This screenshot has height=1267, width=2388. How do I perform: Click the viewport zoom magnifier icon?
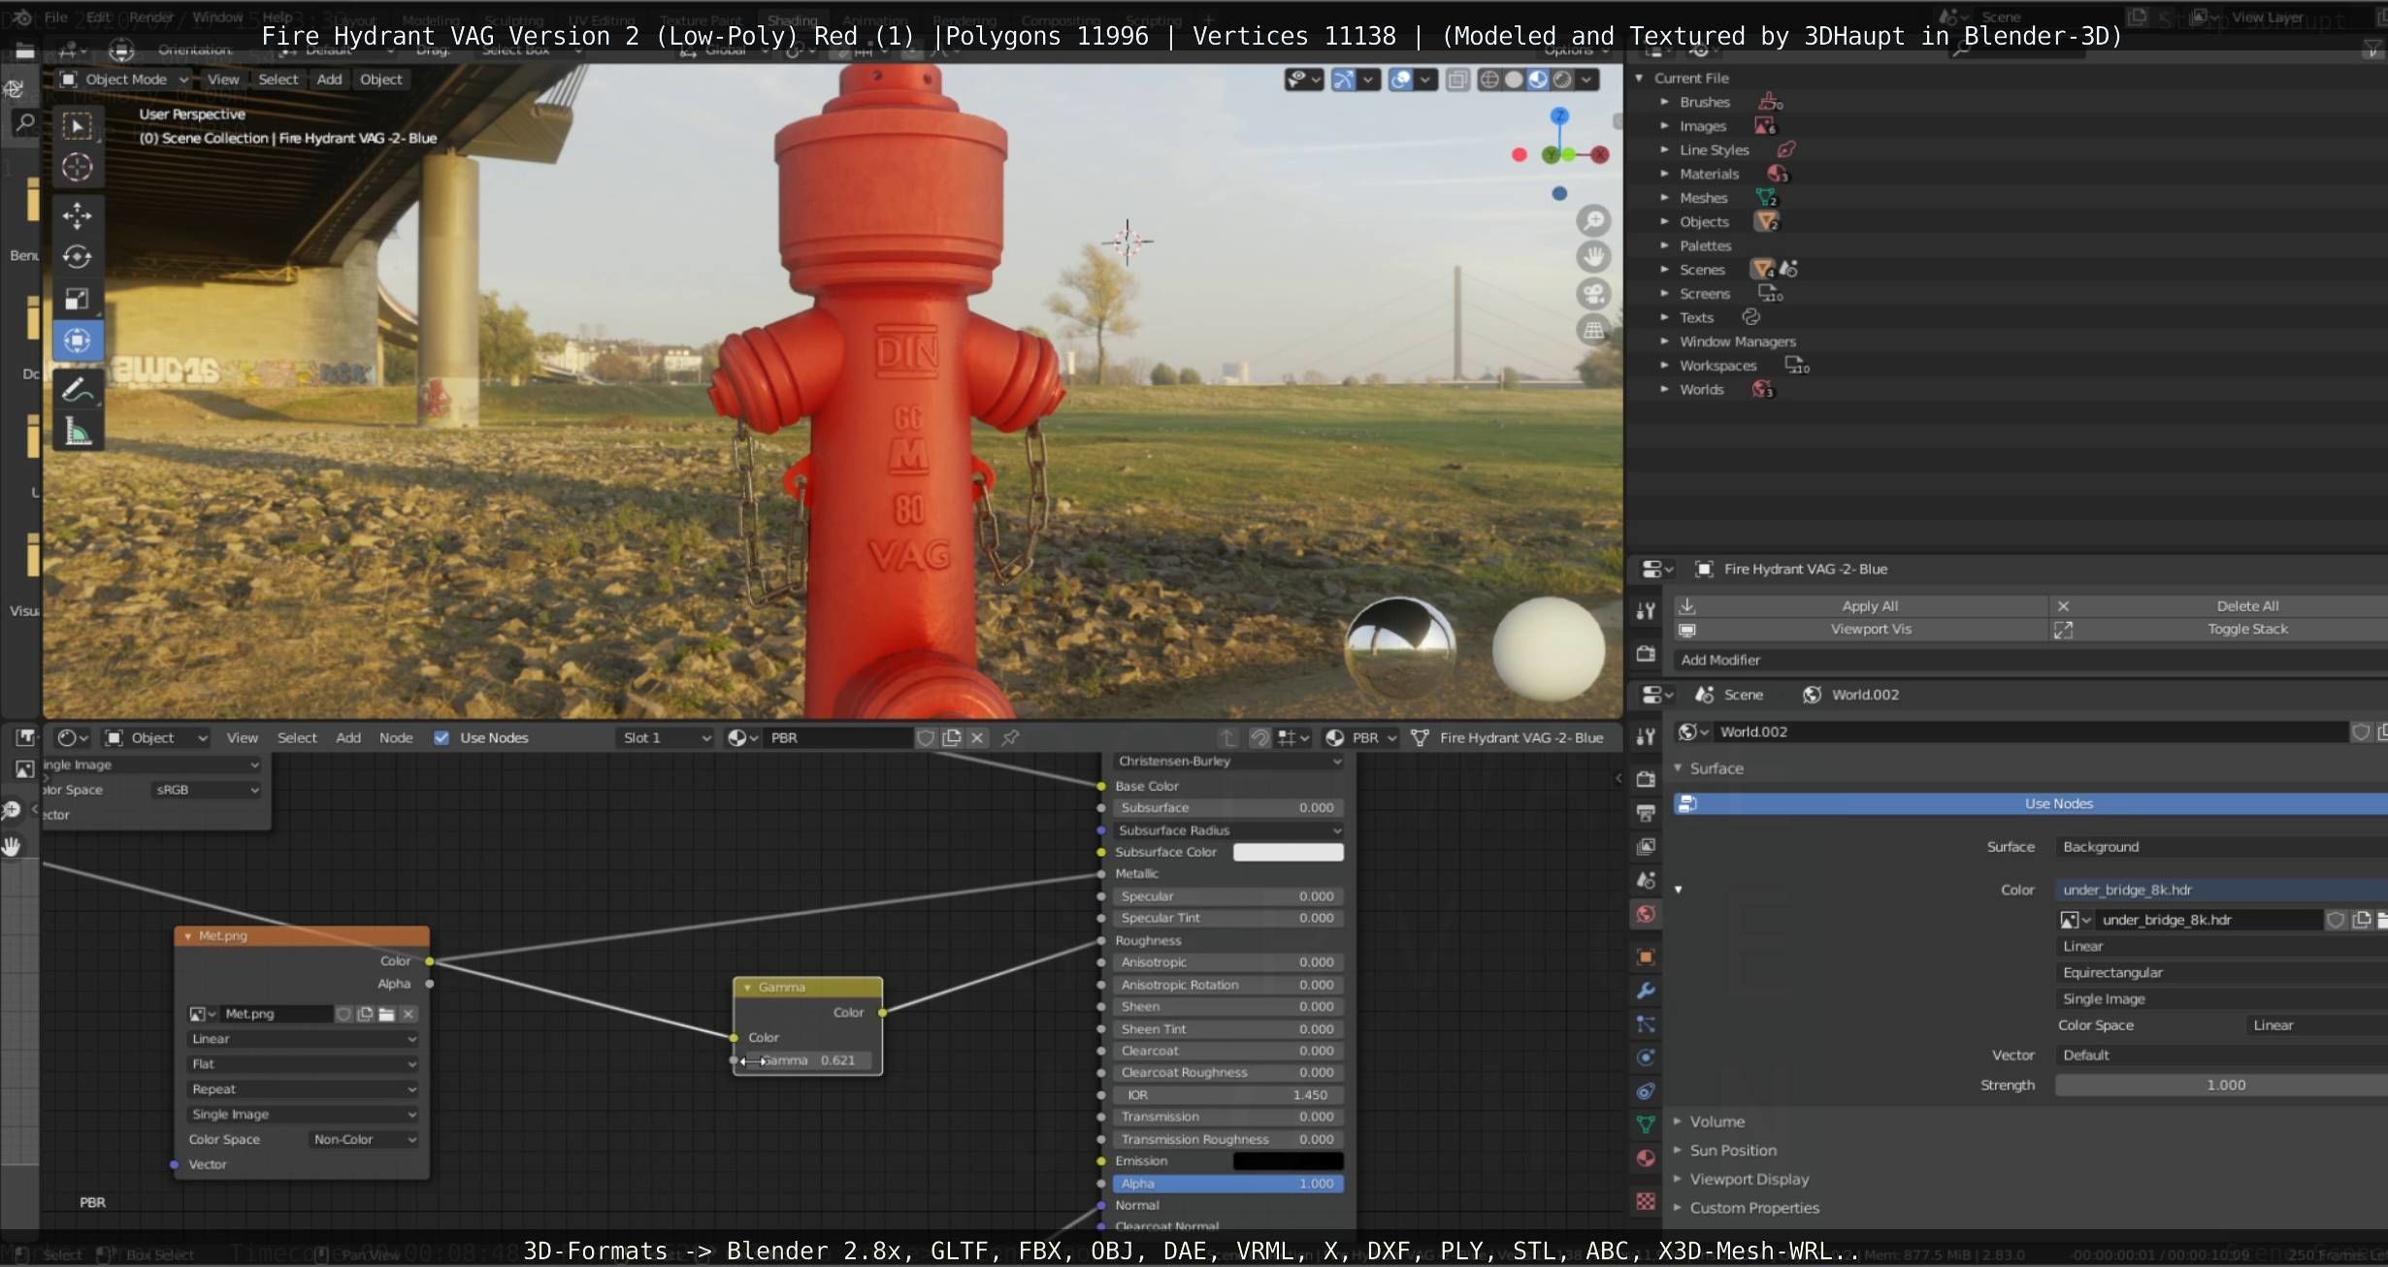(x=1593, y=220)
